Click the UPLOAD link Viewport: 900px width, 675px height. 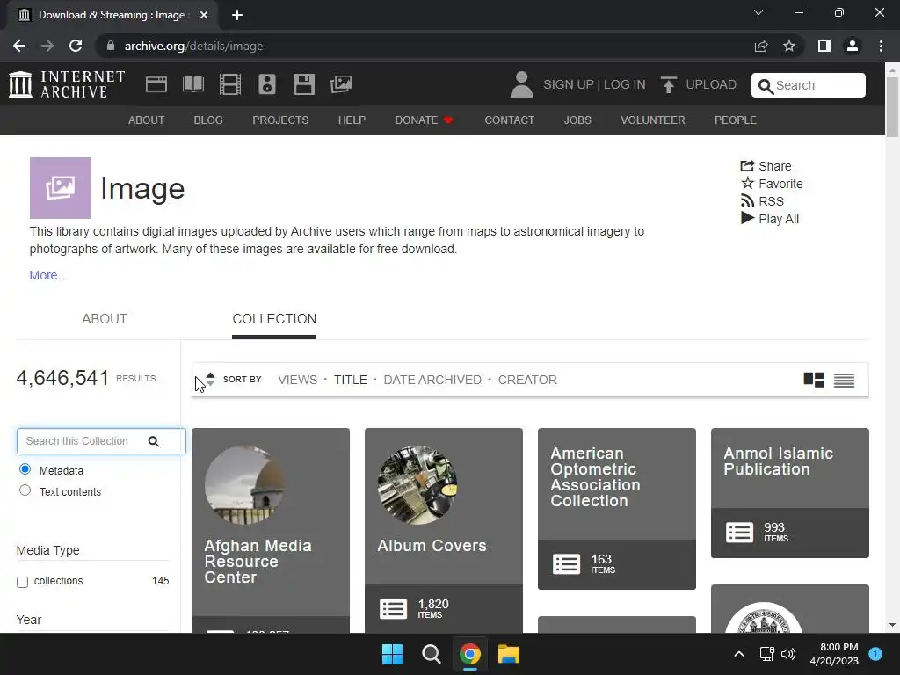click(x=711, y=84)
